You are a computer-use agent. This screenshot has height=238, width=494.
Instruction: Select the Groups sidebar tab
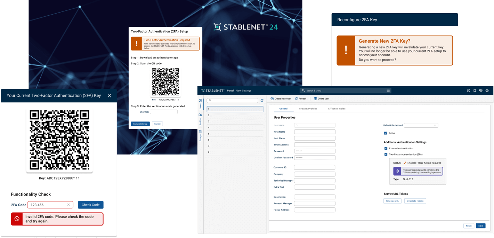click(200, 135)
